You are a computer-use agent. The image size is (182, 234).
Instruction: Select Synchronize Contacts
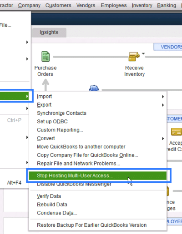pos(61,113)
